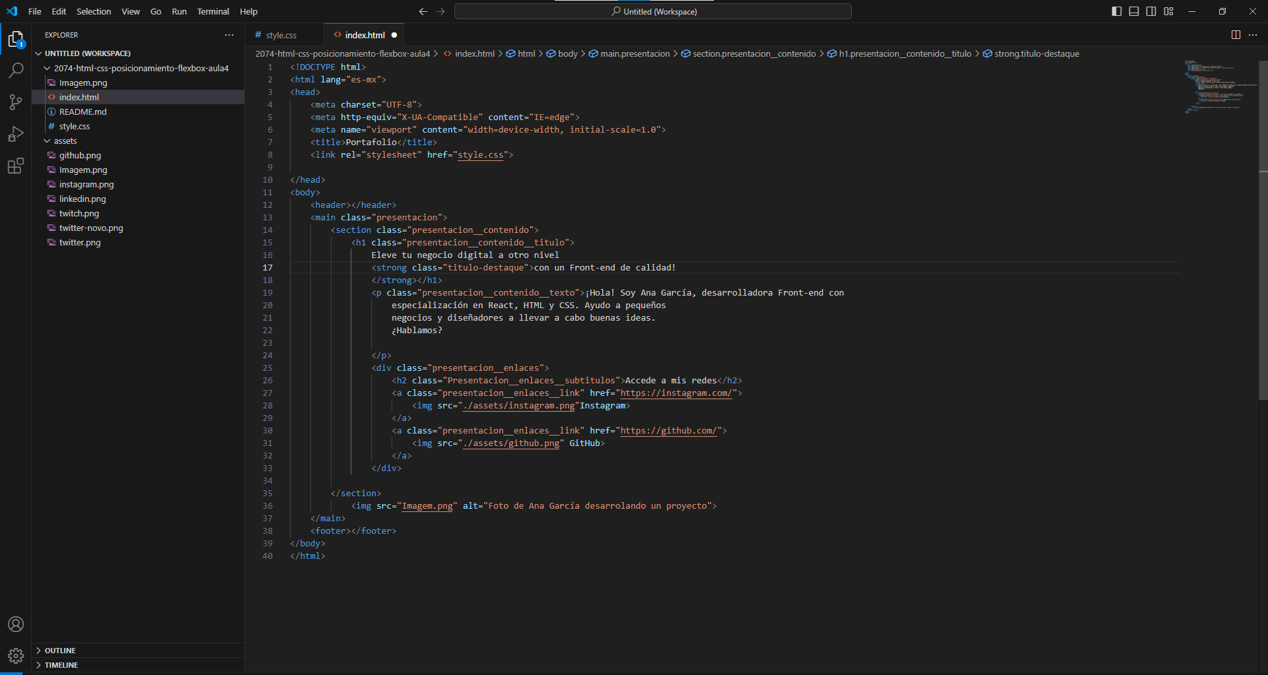The height and width of the screenshot is (675, 1268).
Task: Click the VS Code logo icon
Action: click(x=12, y=11)
